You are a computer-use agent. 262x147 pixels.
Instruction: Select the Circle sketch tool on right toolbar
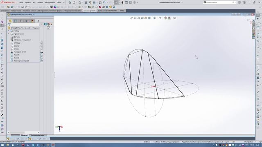point(258,34)
